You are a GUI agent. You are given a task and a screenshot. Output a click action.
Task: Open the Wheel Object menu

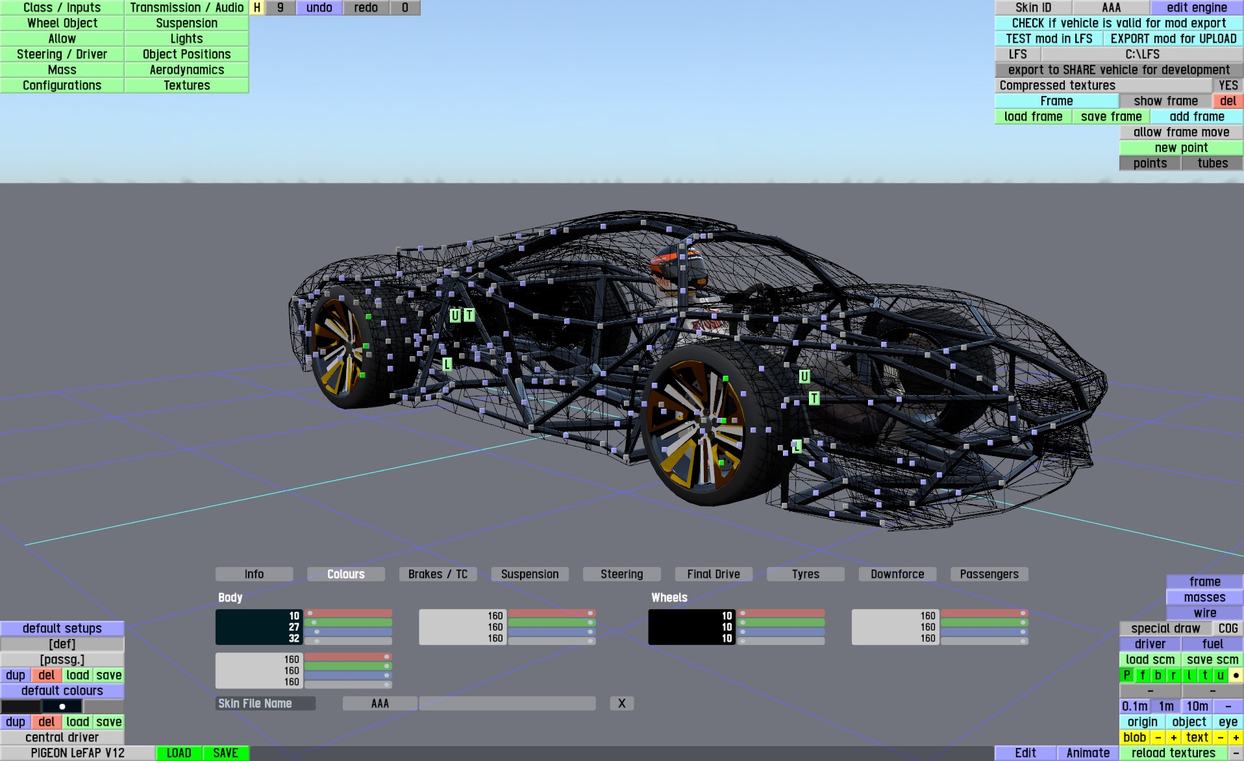pos(62,23)
